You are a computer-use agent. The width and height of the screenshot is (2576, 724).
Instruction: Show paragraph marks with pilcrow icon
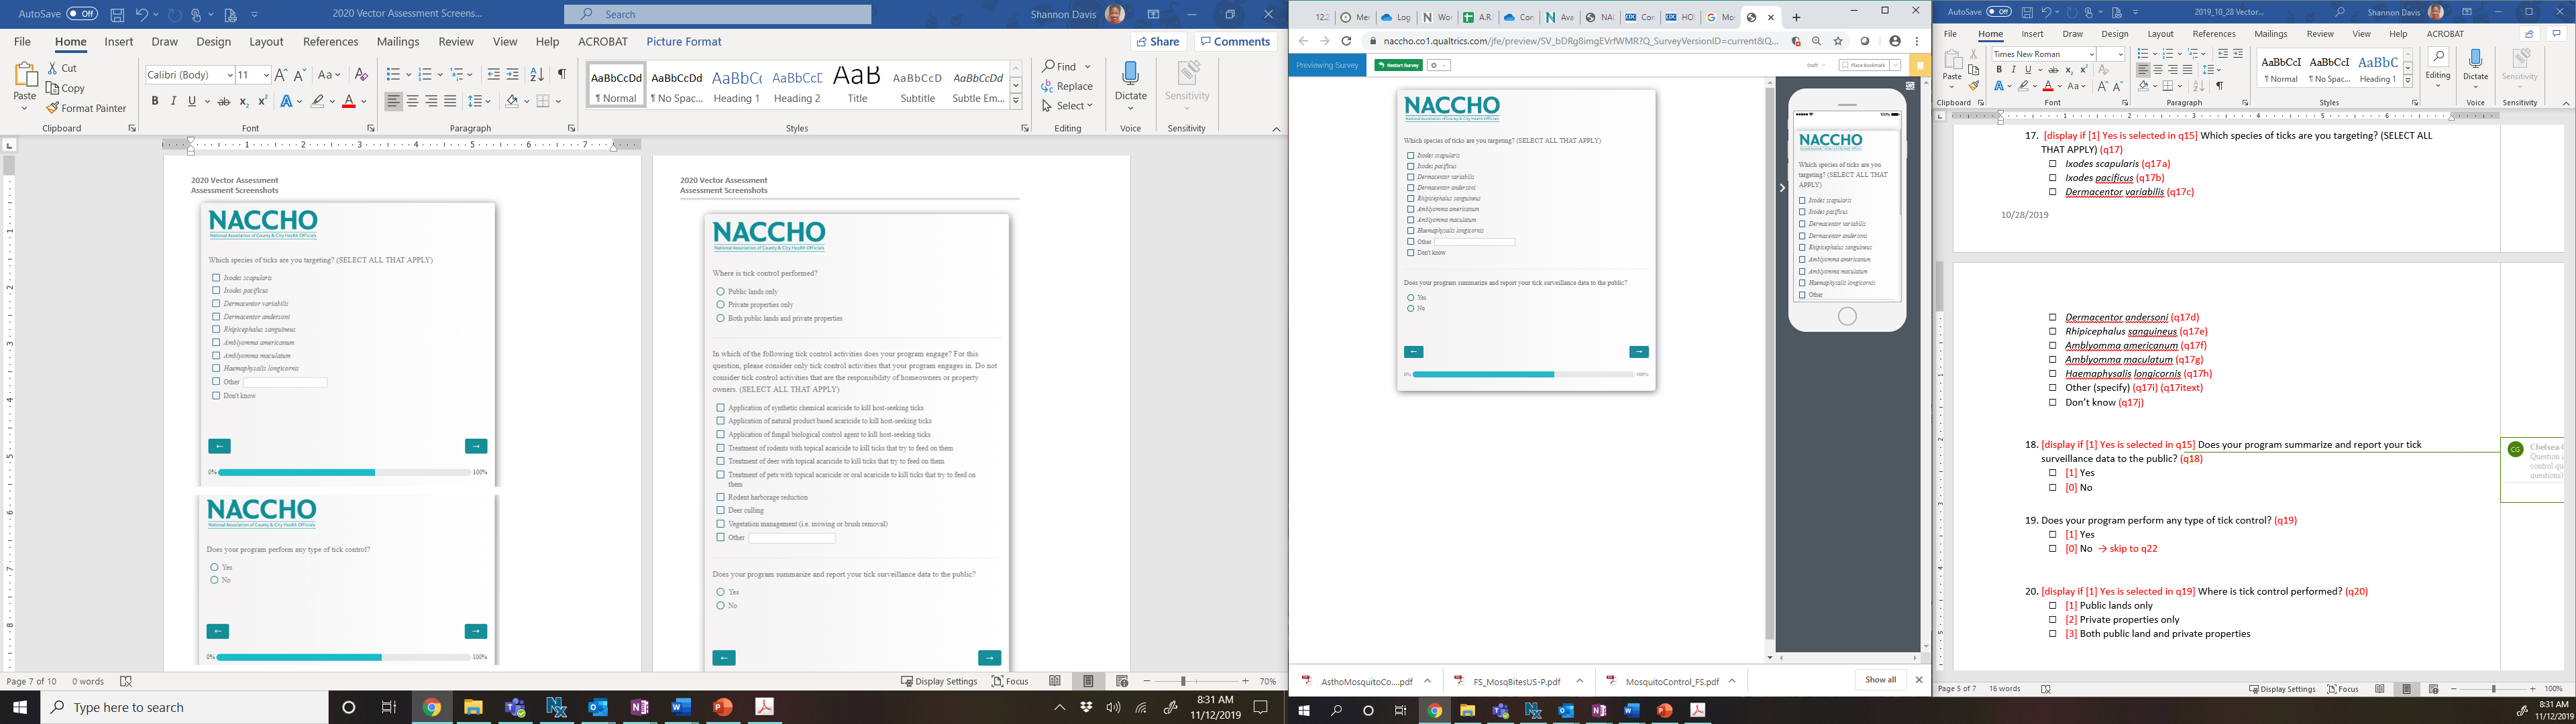[562, 75]
